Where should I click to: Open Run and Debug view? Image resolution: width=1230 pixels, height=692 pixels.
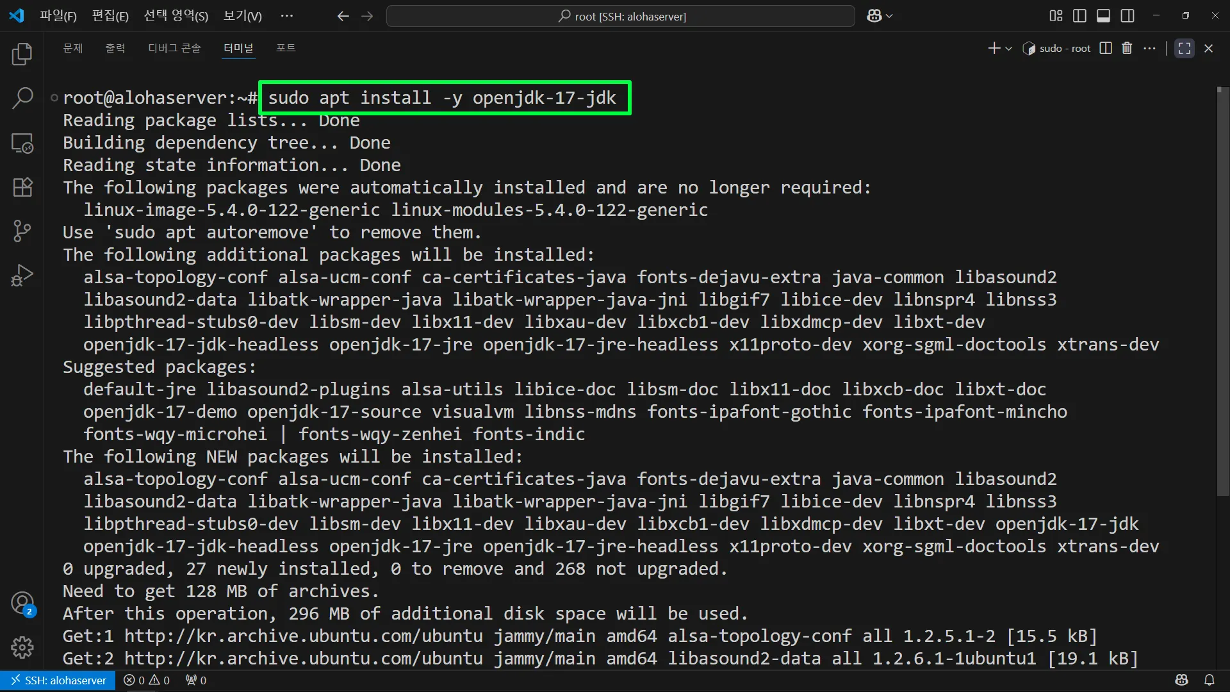[x=22, y=276]
